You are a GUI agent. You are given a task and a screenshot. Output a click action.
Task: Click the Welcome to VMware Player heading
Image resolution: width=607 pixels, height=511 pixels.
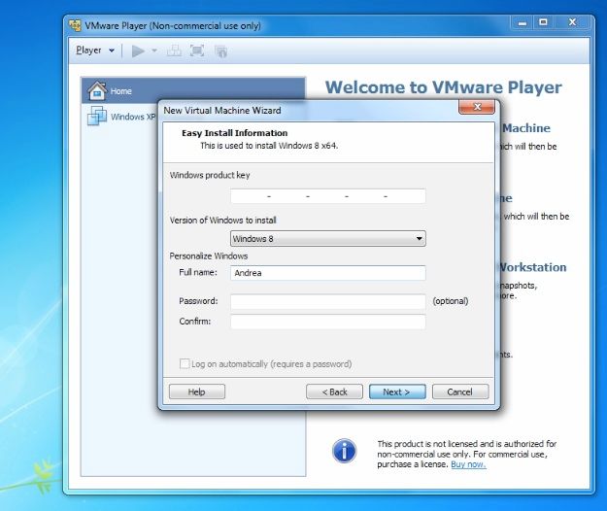(x=444, y=87)
